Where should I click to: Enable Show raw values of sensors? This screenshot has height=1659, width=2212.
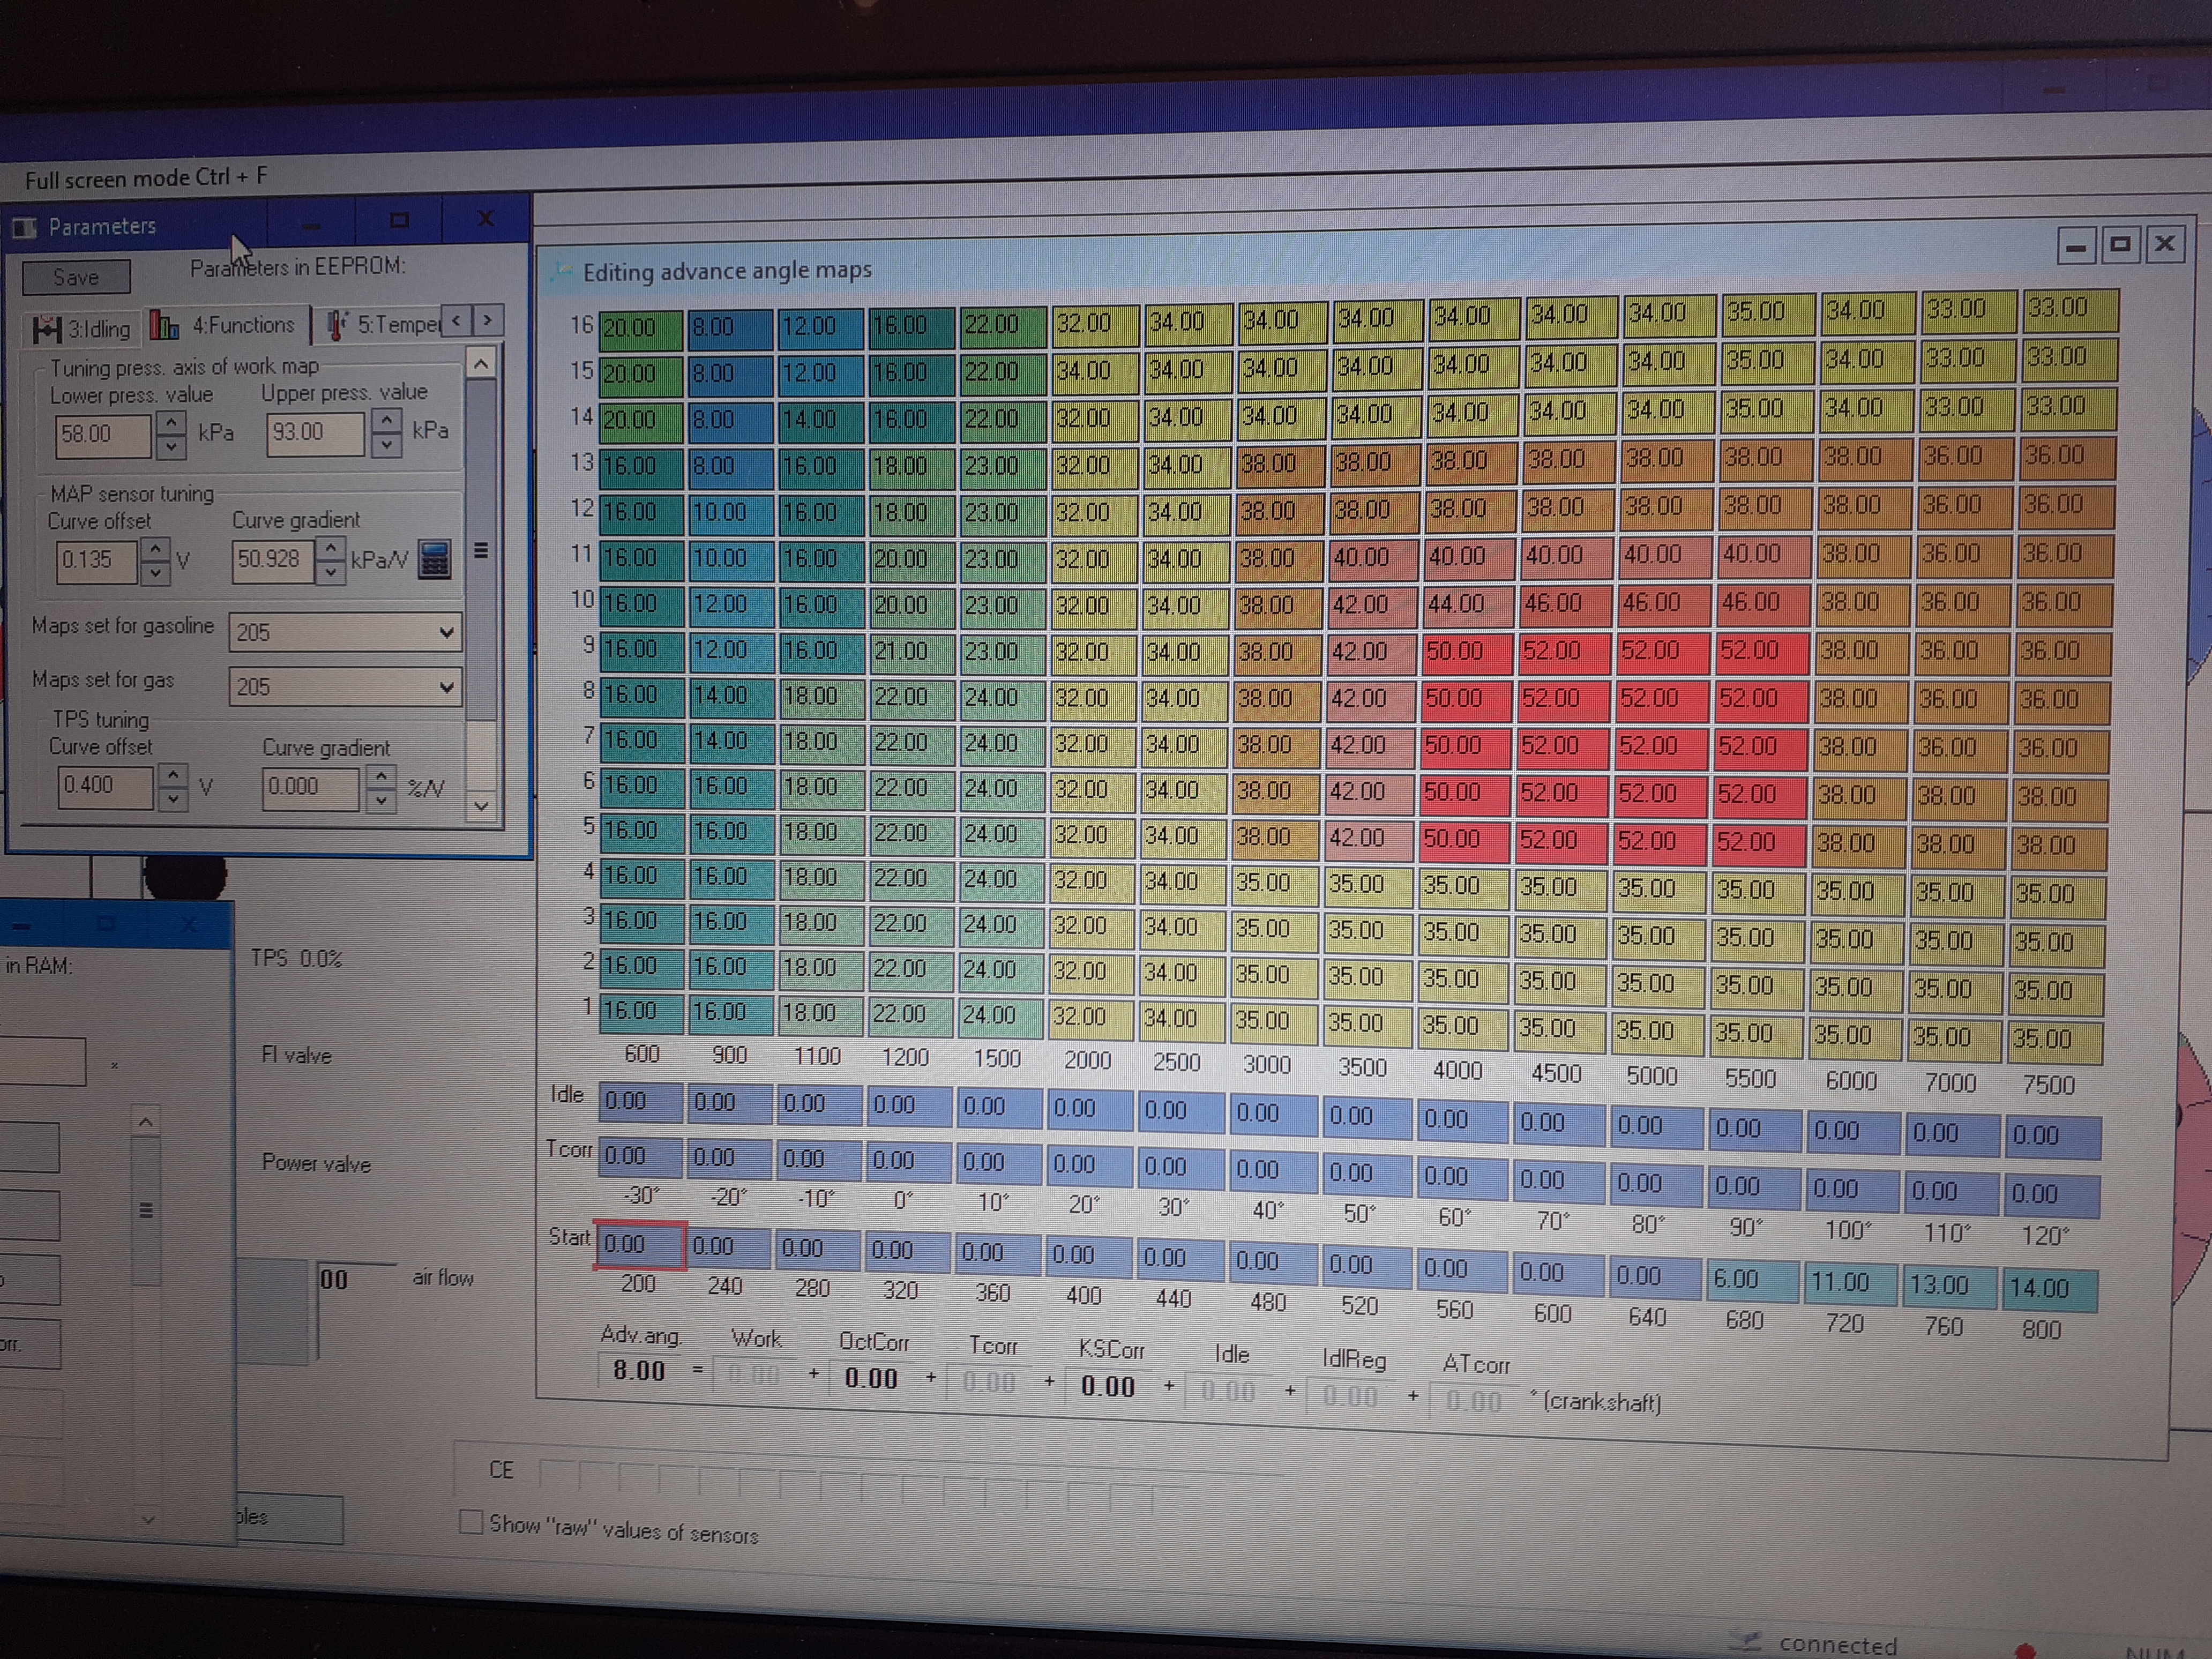click(470, 1522)
